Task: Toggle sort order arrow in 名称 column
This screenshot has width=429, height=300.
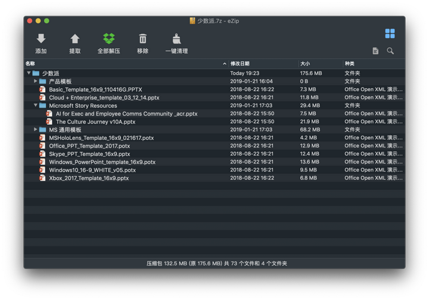Action: 225,64
